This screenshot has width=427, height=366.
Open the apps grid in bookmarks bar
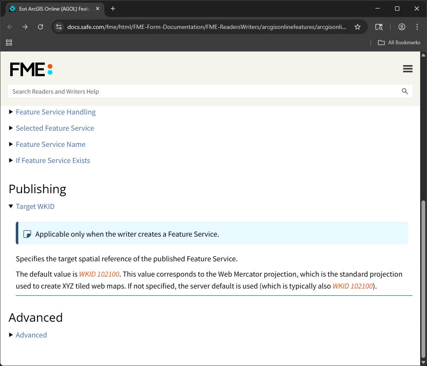pyautogui.click(x=9, y=43)
